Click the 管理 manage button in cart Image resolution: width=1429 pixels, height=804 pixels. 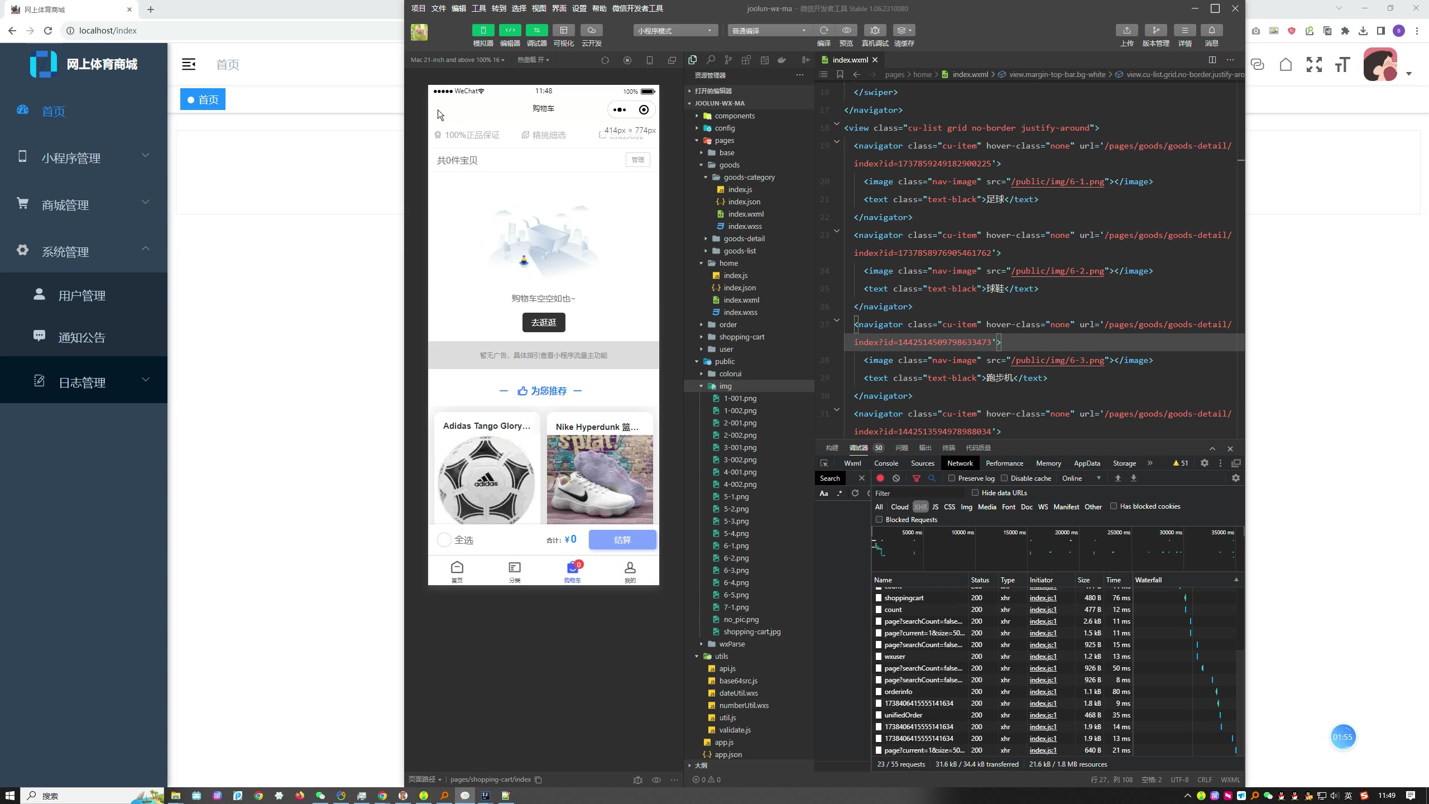pyautogui.click(x=638, y=160)
